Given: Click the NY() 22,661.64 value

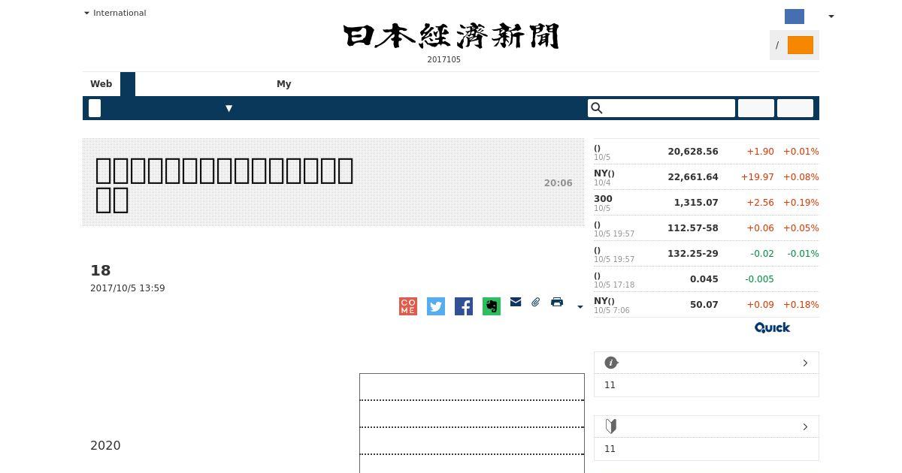Looking at the screenshot, I should [x=693, y=177].
